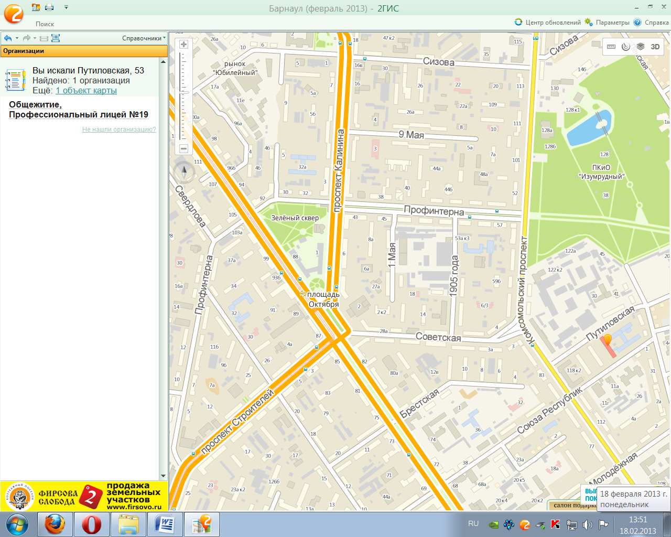Open Windows Explorer from the taskbar

click(128, 524)
